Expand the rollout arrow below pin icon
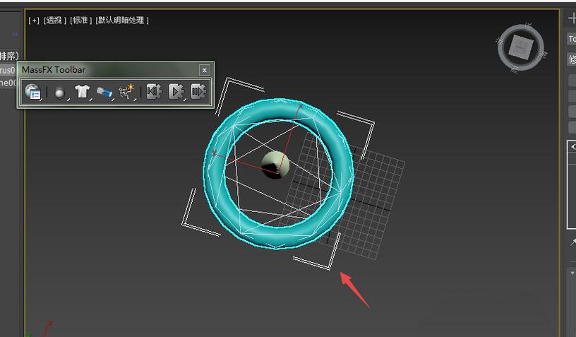The image size is (576, 337). point(572,273)
